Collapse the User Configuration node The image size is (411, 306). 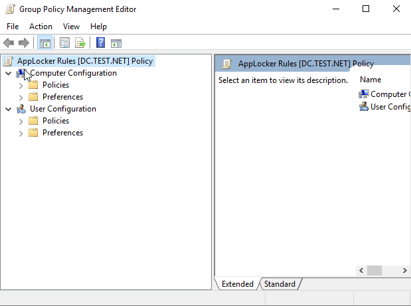8,109
